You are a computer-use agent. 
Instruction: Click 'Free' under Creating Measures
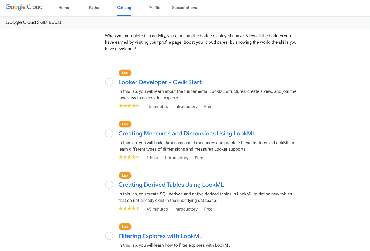click(199, 158)
